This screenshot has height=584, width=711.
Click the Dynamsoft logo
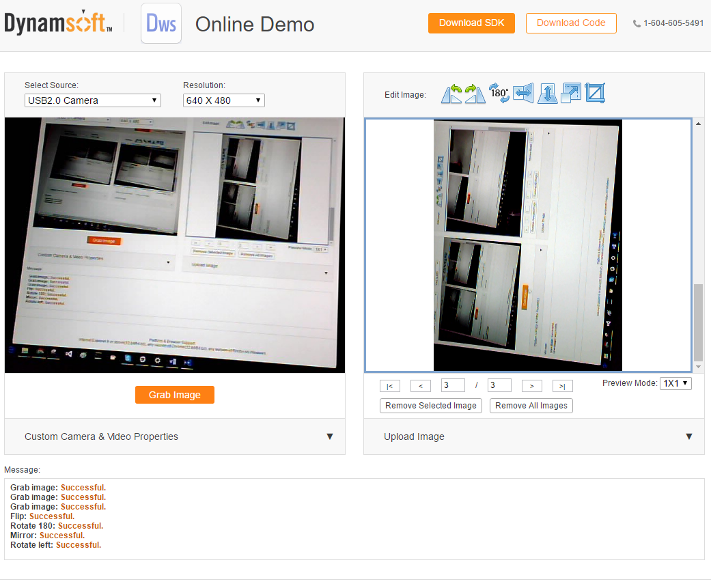59,23
